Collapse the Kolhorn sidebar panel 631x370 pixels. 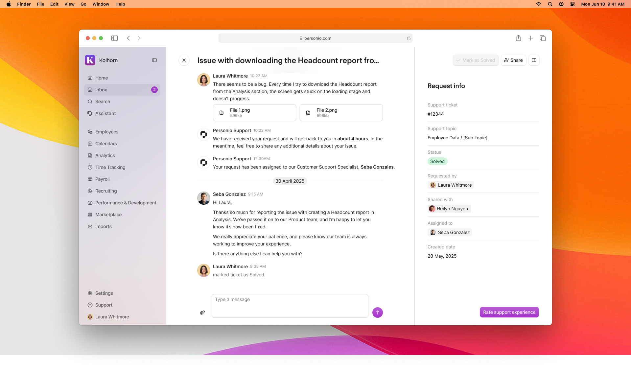154,60
